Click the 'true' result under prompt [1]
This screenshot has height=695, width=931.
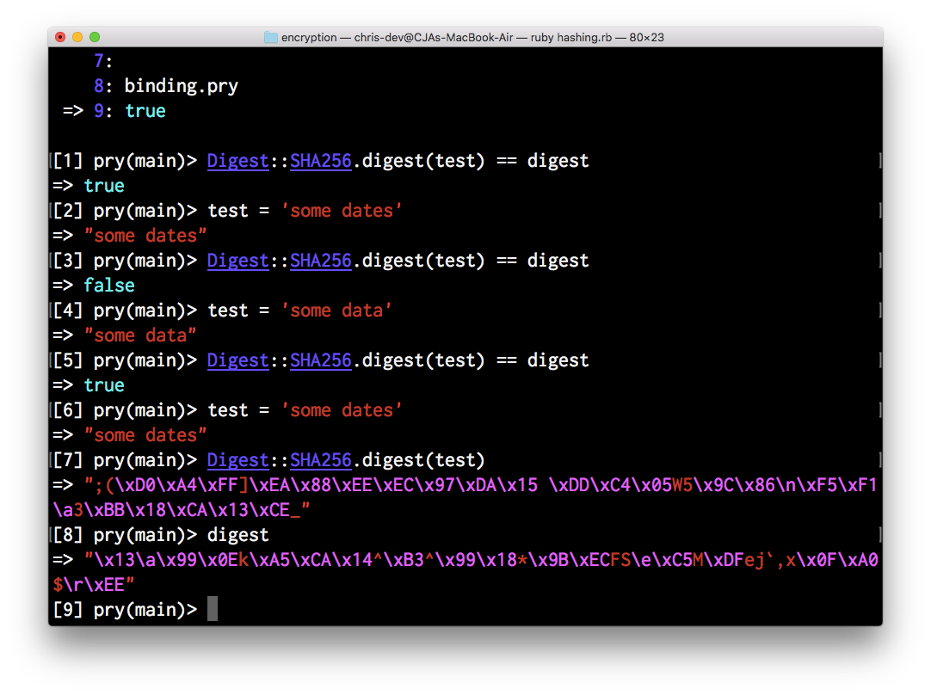[104, 186]
